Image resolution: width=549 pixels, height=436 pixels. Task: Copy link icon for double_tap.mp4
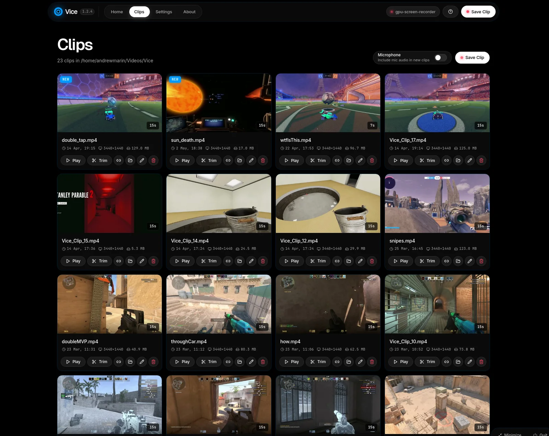119,160
